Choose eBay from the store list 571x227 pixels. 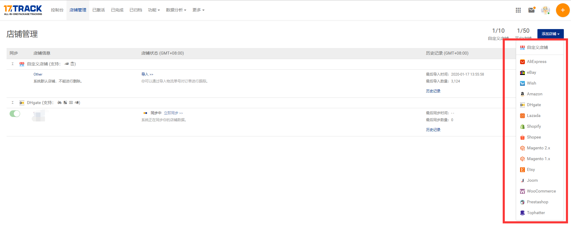pos(540,73)
